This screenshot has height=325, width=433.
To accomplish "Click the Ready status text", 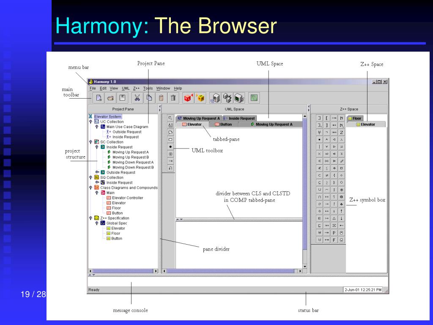I will click(94, 289).
